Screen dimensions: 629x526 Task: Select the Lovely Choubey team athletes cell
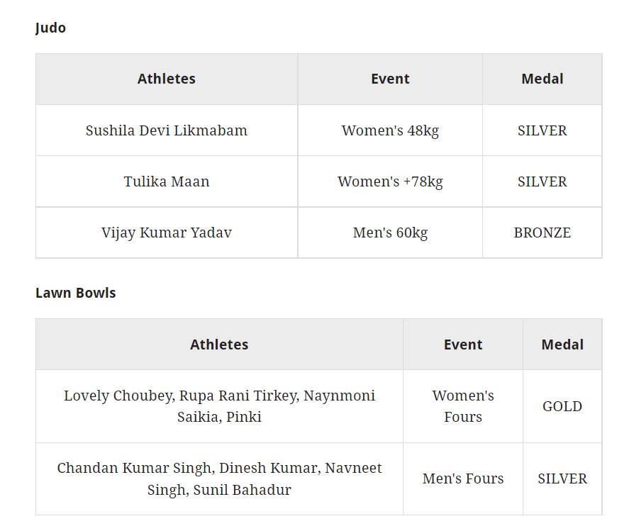coord(219,406)
